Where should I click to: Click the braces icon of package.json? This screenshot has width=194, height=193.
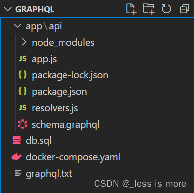(x=23, y=91)
